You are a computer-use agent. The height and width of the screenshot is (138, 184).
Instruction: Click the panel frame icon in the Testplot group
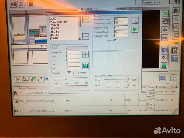coord(135,20)
